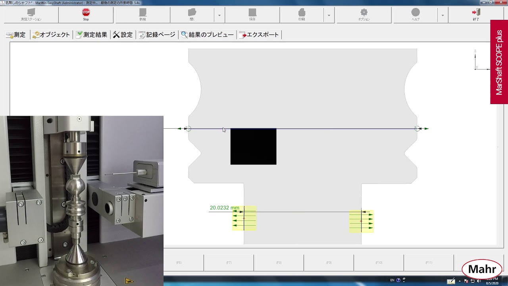The width and height of the screenshot is (508, 286).
Task: Open the volume speaker tray icon
Action: point(479,281)
